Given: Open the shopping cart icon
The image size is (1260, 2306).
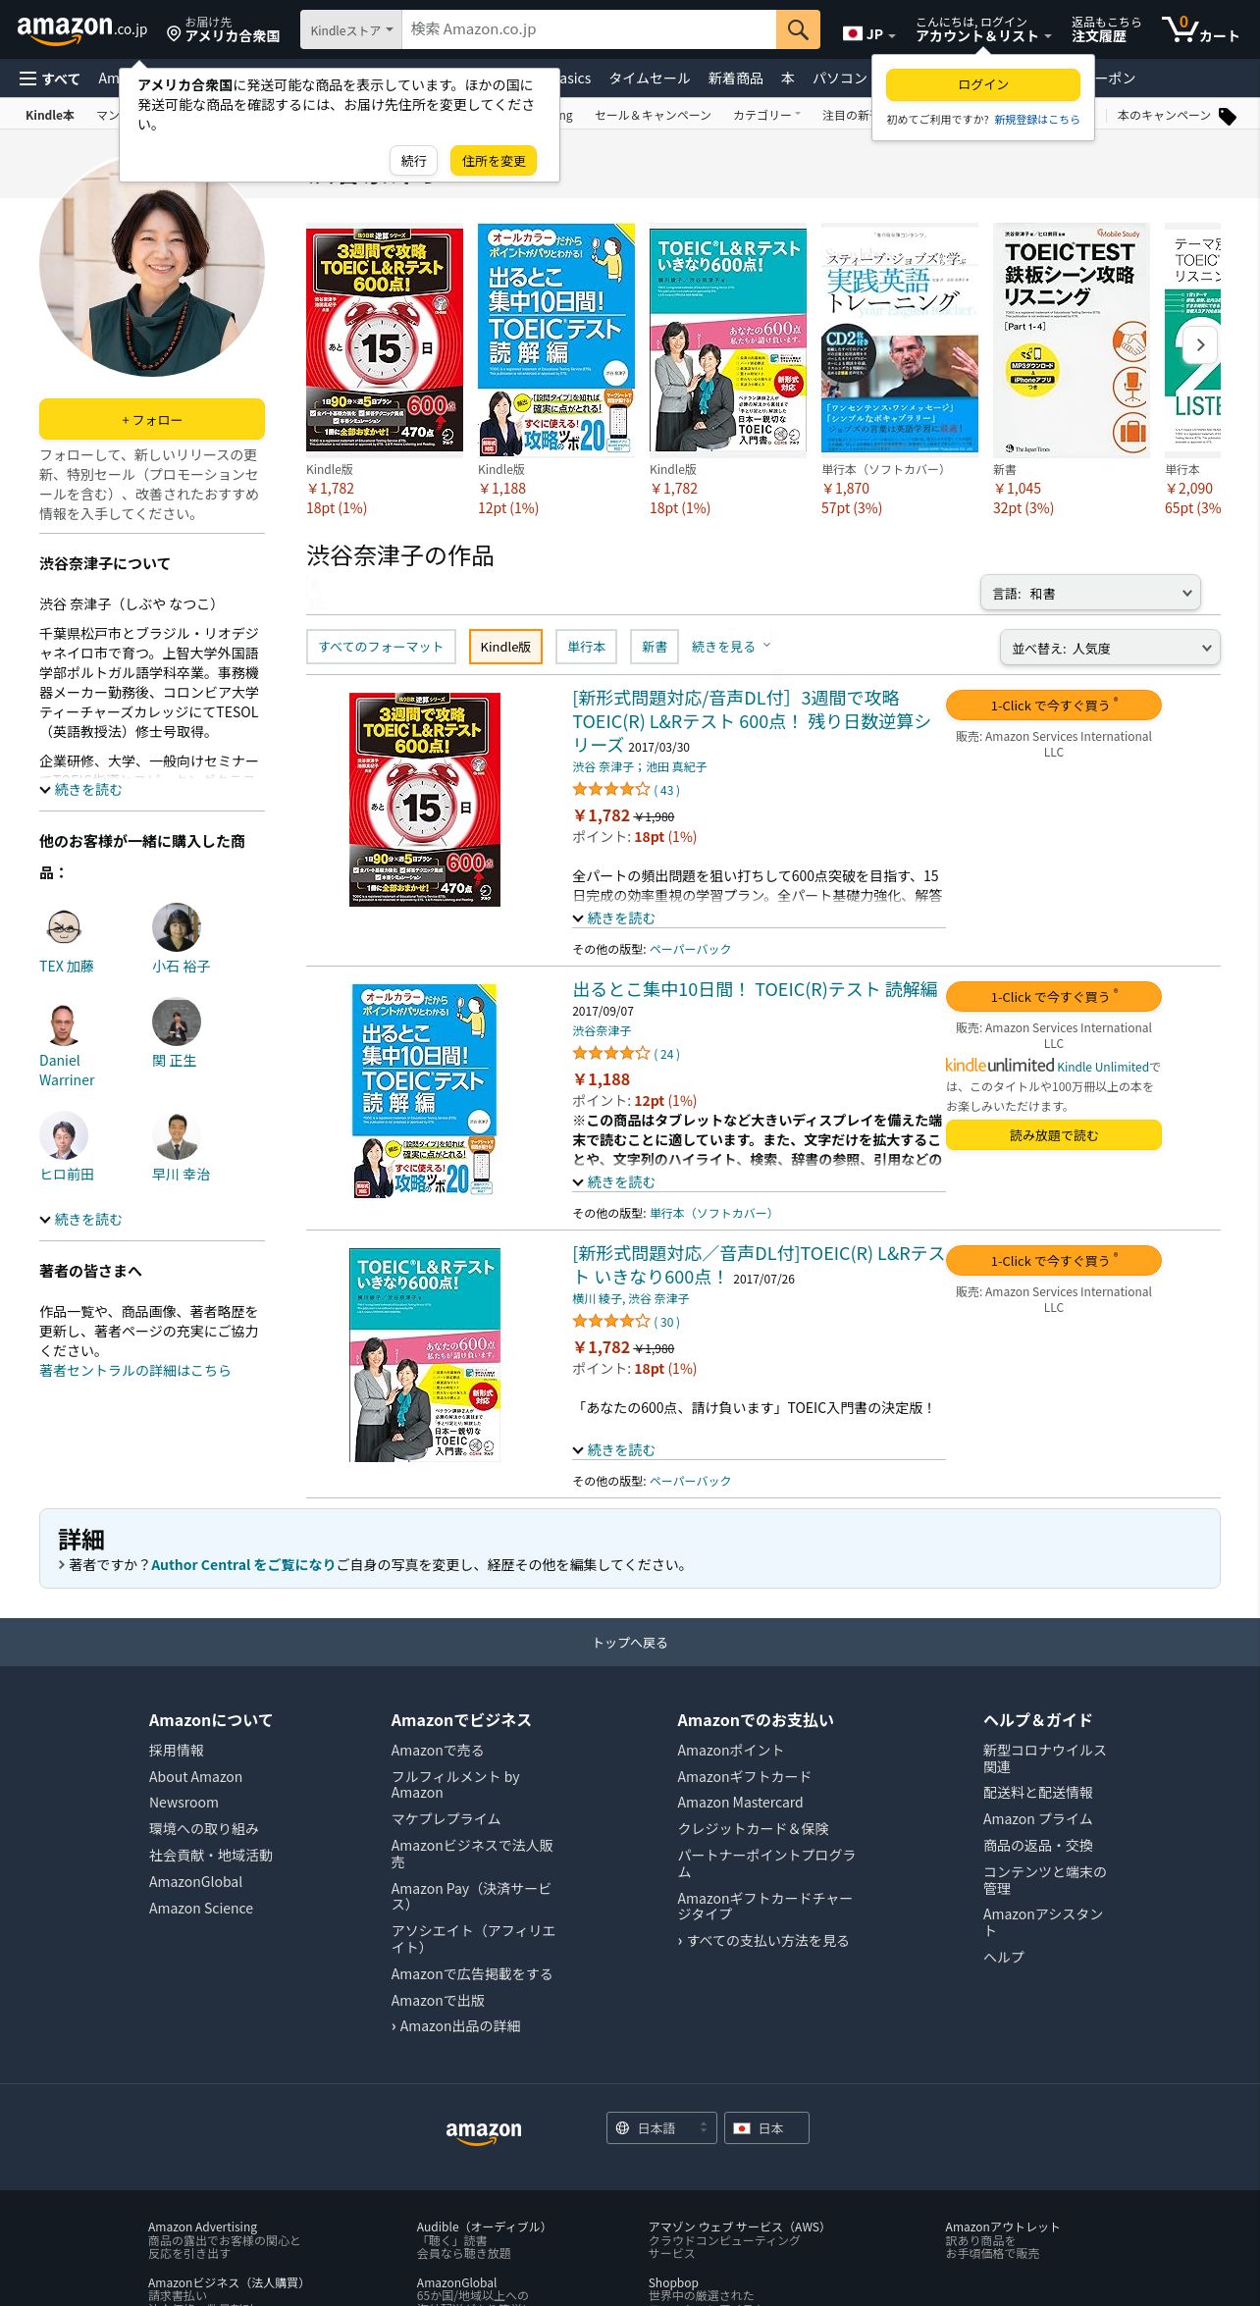Looking at the screenshot, I should [x=1199, y=29].
